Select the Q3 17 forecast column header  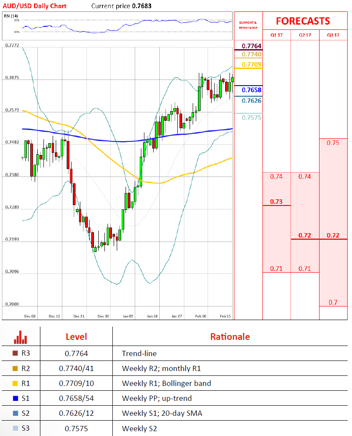click(333, 35)
